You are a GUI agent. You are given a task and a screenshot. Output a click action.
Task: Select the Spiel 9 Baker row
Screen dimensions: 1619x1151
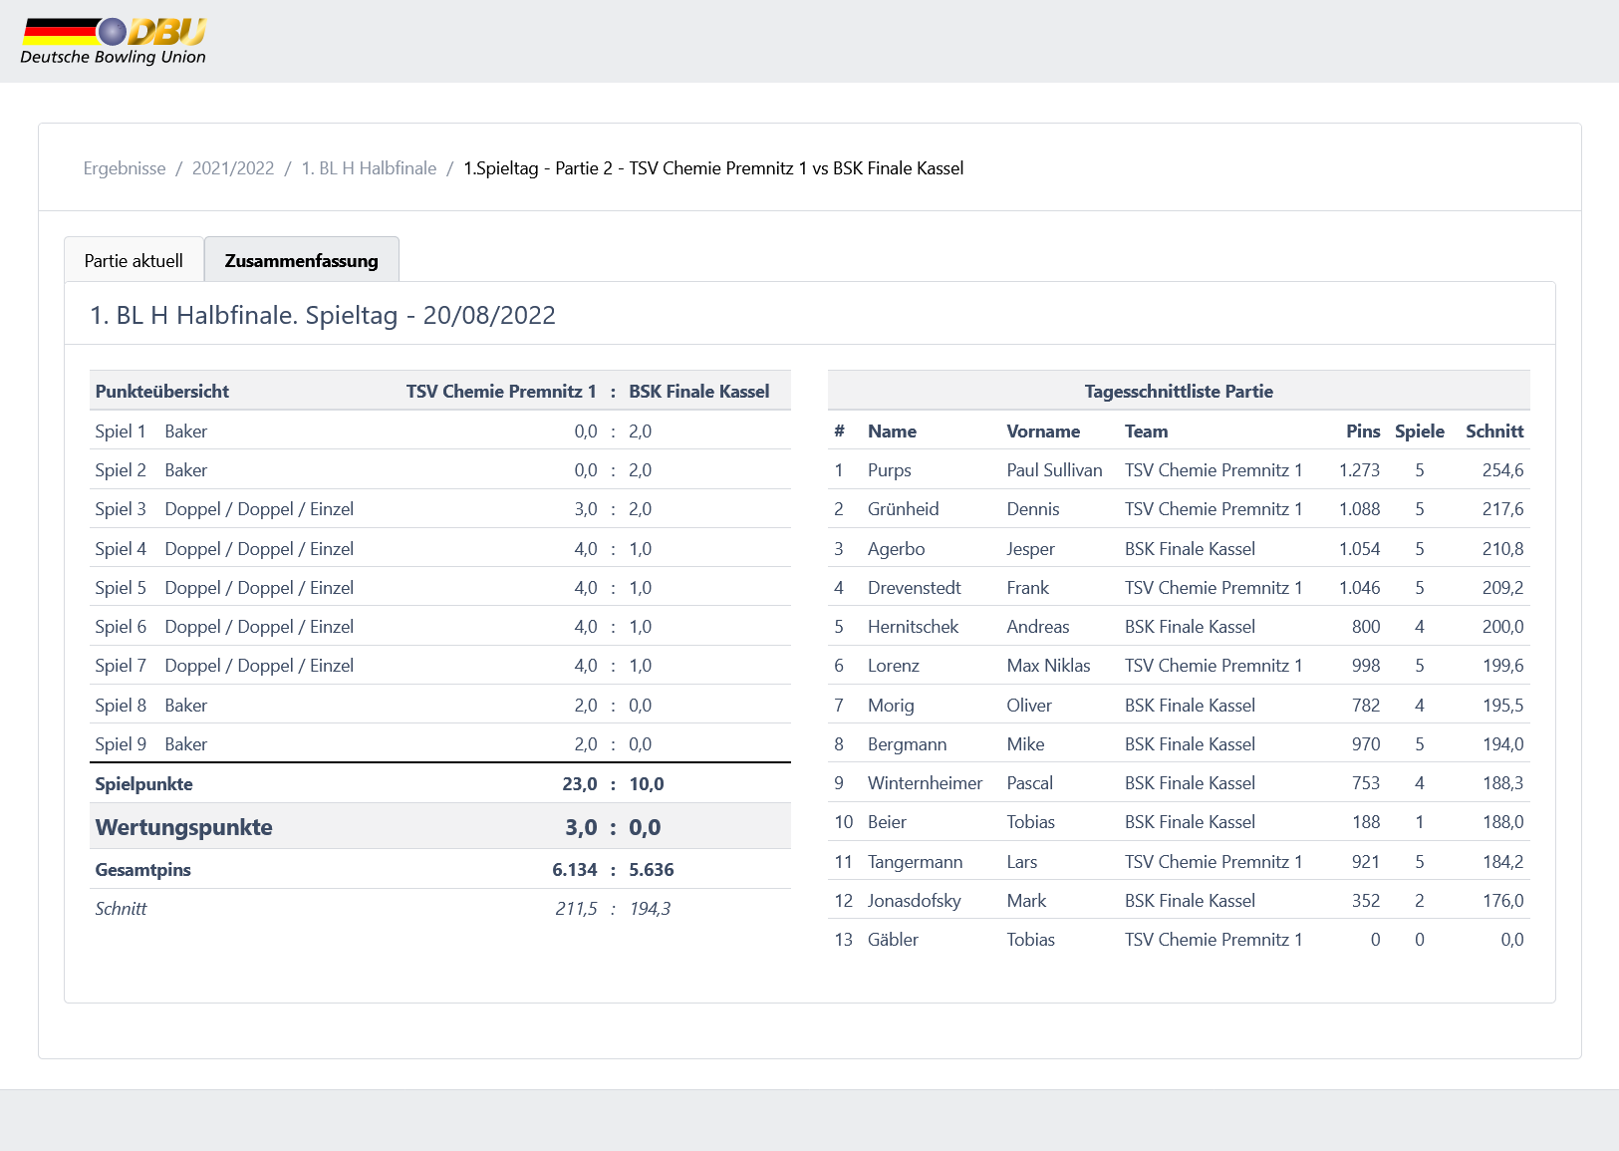coord(440,743)
